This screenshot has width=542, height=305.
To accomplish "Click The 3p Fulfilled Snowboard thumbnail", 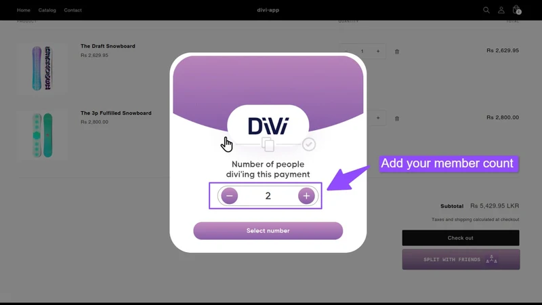I will pyautogui.click(x=42, y=135).
